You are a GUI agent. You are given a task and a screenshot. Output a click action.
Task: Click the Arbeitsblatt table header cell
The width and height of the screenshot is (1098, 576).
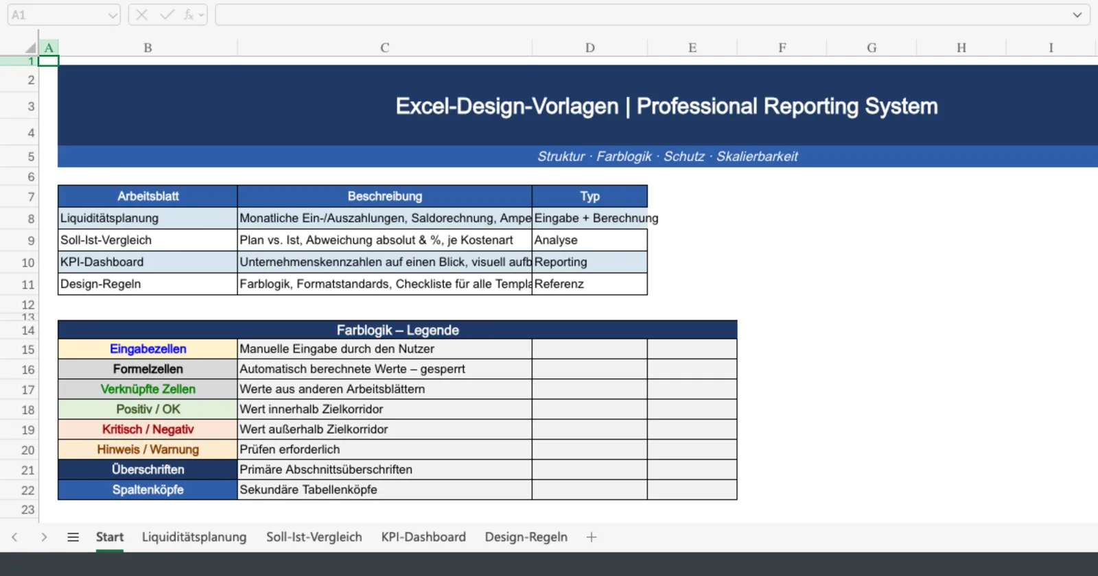(x=148, y=196)
